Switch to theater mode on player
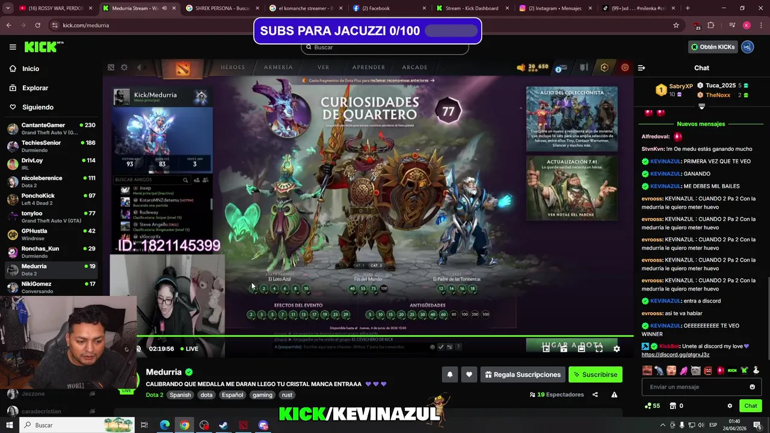Image resolution: width=770 pixels, height=433 pixels. 581,349
